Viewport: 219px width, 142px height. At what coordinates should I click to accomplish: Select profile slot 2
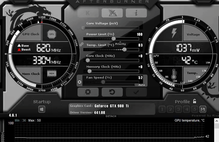pos(170,109)
